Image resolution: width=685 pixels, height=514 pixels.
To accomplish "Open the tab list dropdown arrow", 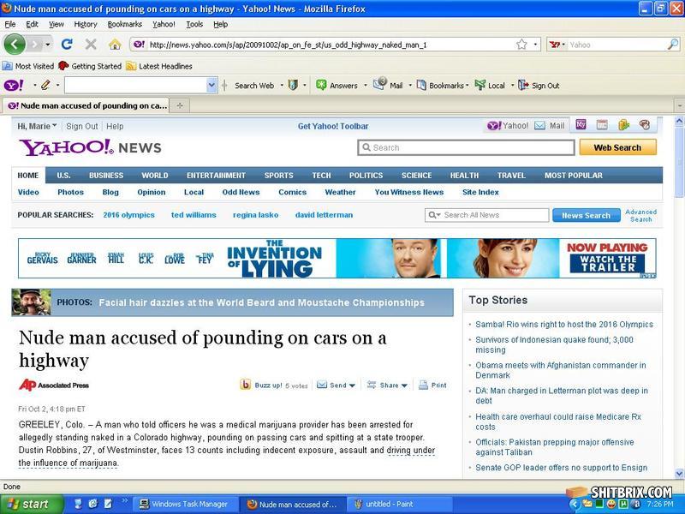I will [x=679, y=105].
